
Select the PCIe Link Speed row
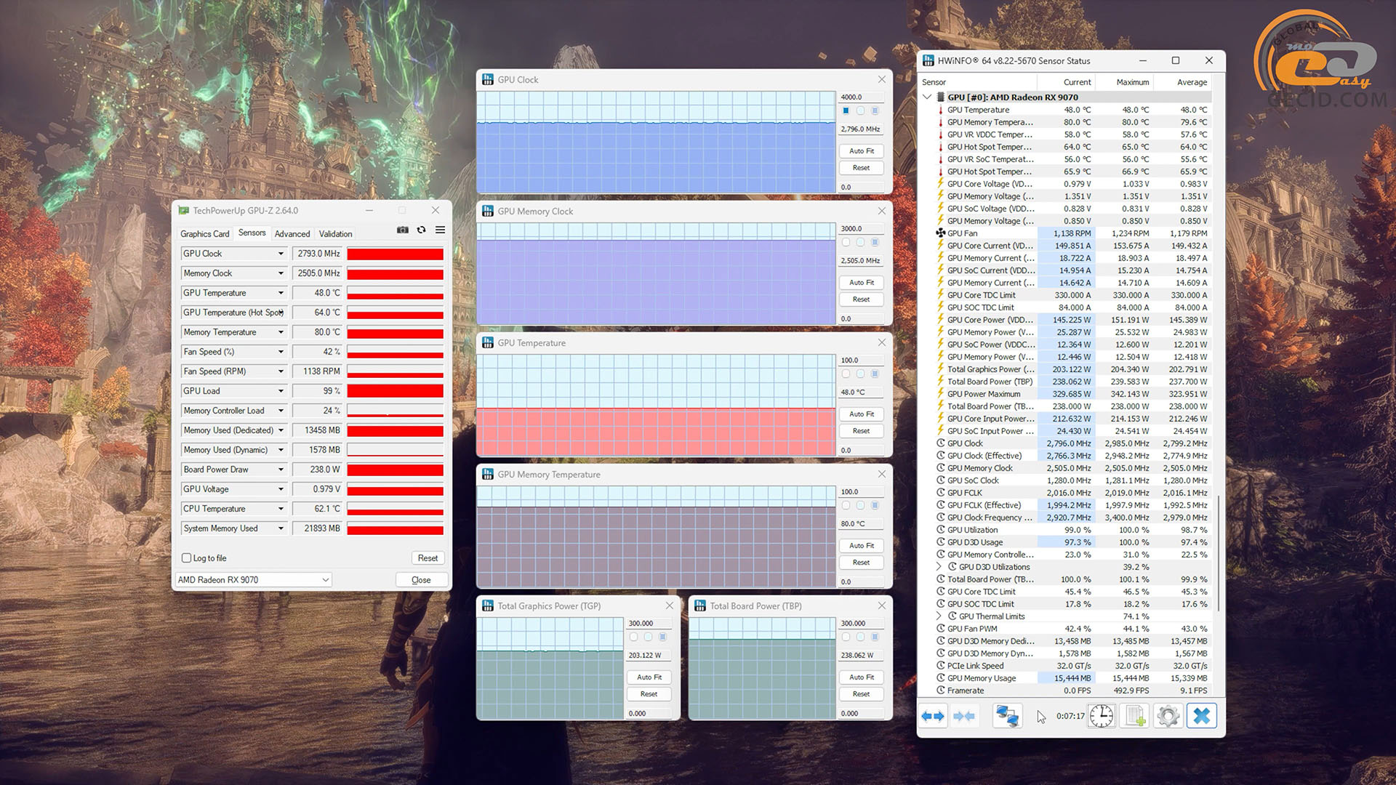tap(1073, 666)
